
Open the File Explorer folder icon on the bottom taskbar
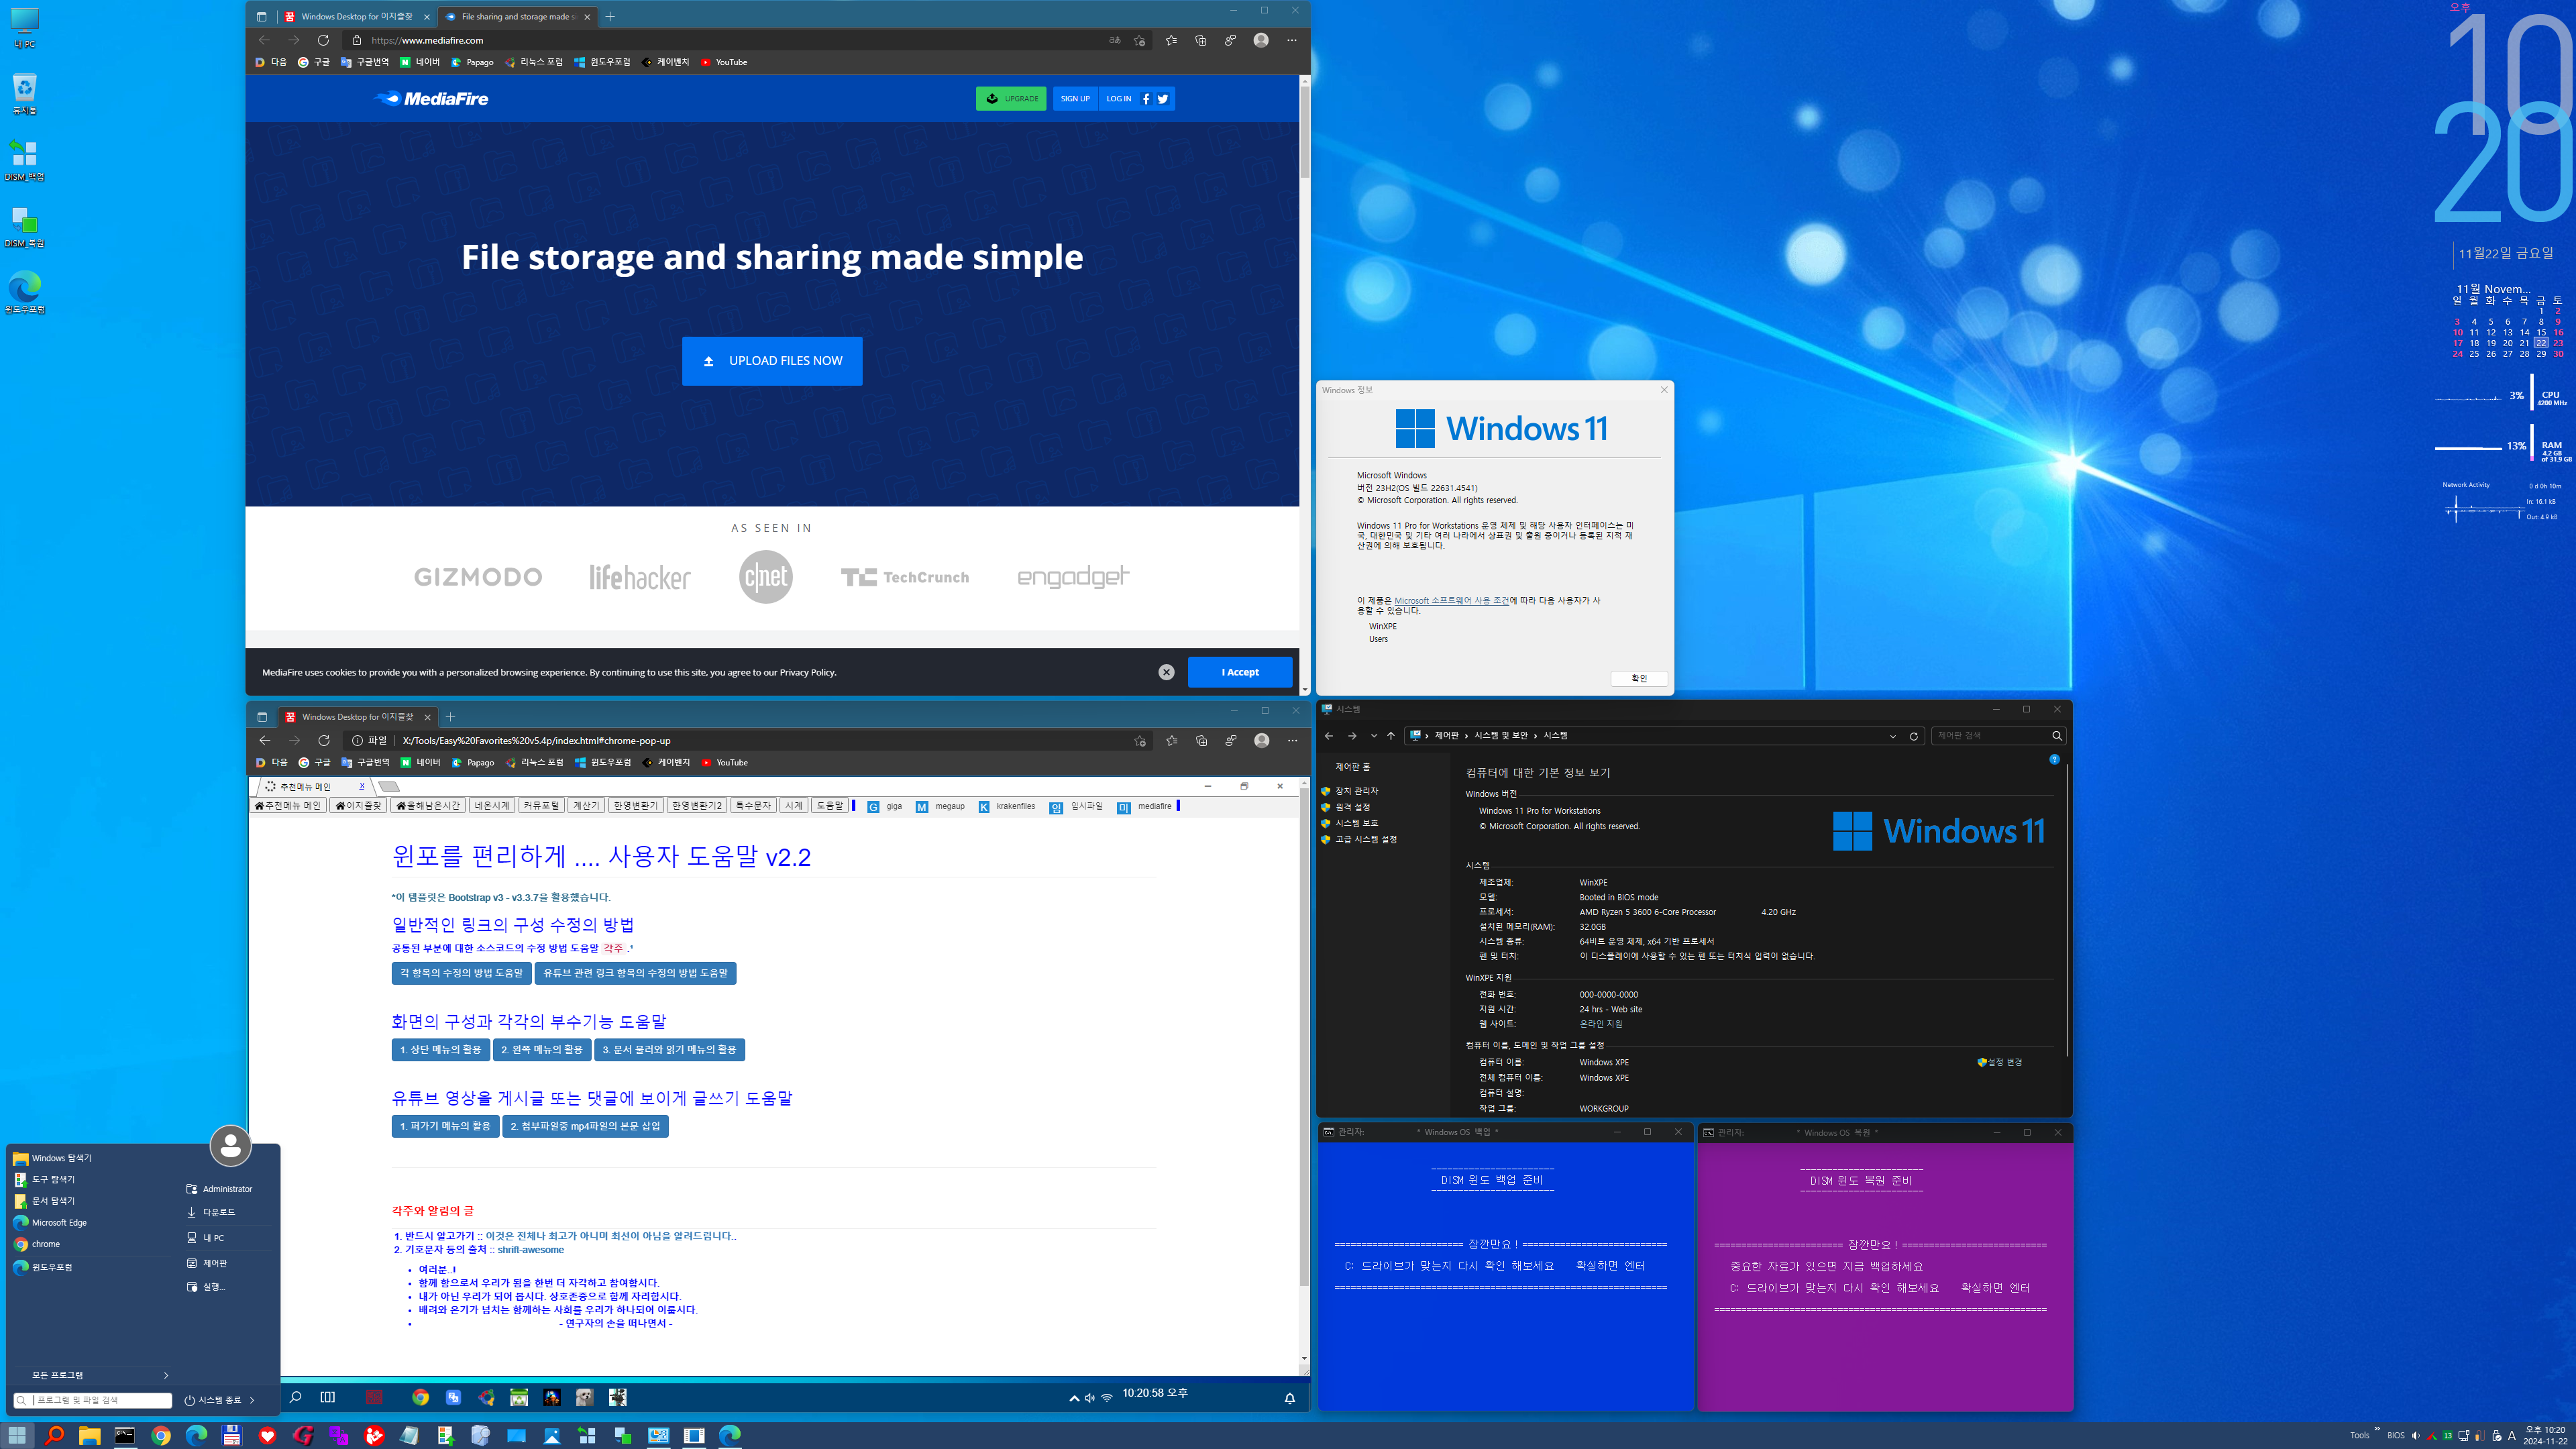pos(89,1435)
